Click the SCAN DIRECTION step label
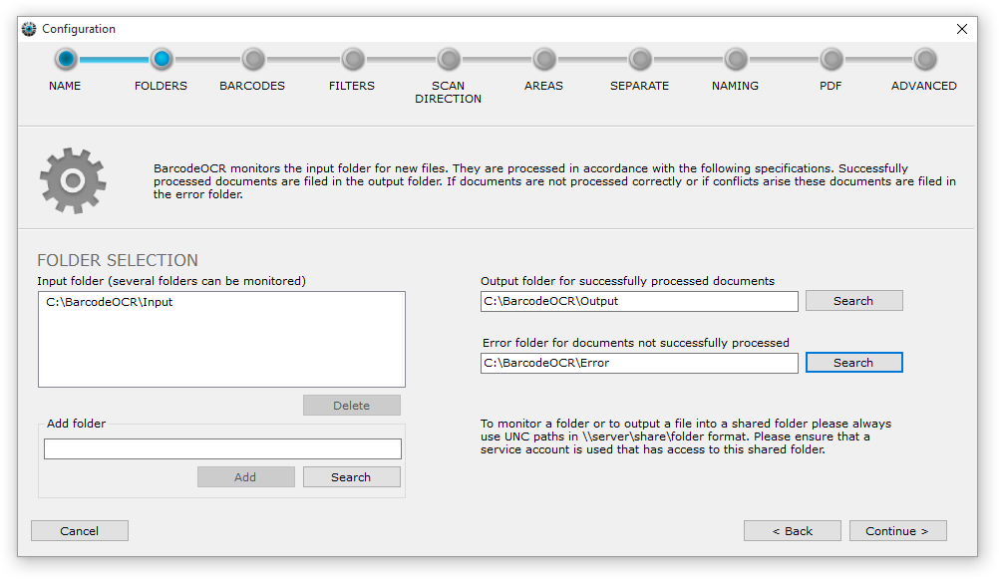 448,92
